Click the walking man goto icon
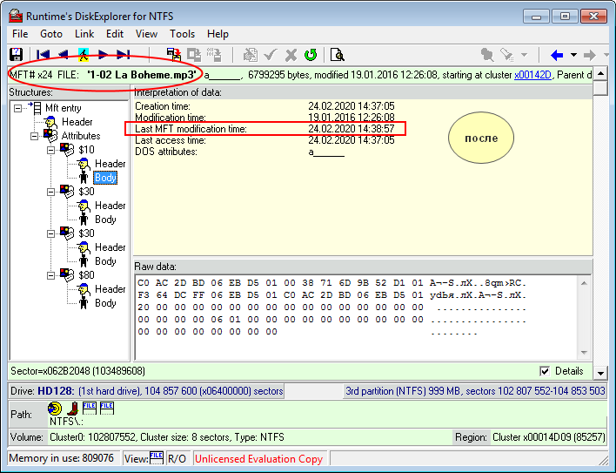 click(x=84, y=55)
